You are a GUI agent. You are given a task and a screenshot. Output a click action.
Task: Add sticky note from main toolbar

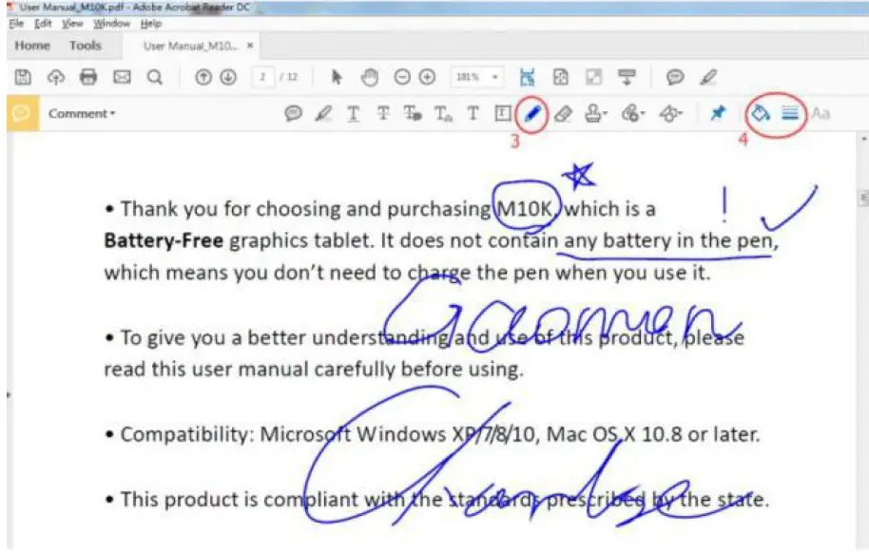click(x=674, y=77)
